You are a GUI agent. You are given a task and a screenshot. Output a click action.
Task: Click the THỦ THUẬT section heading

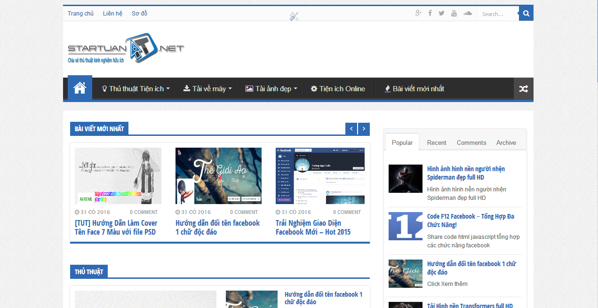pyautogui.click(x=89, y=272)
